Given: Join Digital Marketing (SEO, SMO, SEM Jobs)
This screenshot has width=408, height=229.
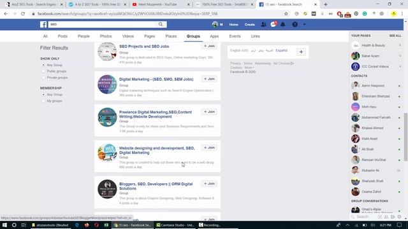Looking at the screenshot, I should [x=209, y=79].
